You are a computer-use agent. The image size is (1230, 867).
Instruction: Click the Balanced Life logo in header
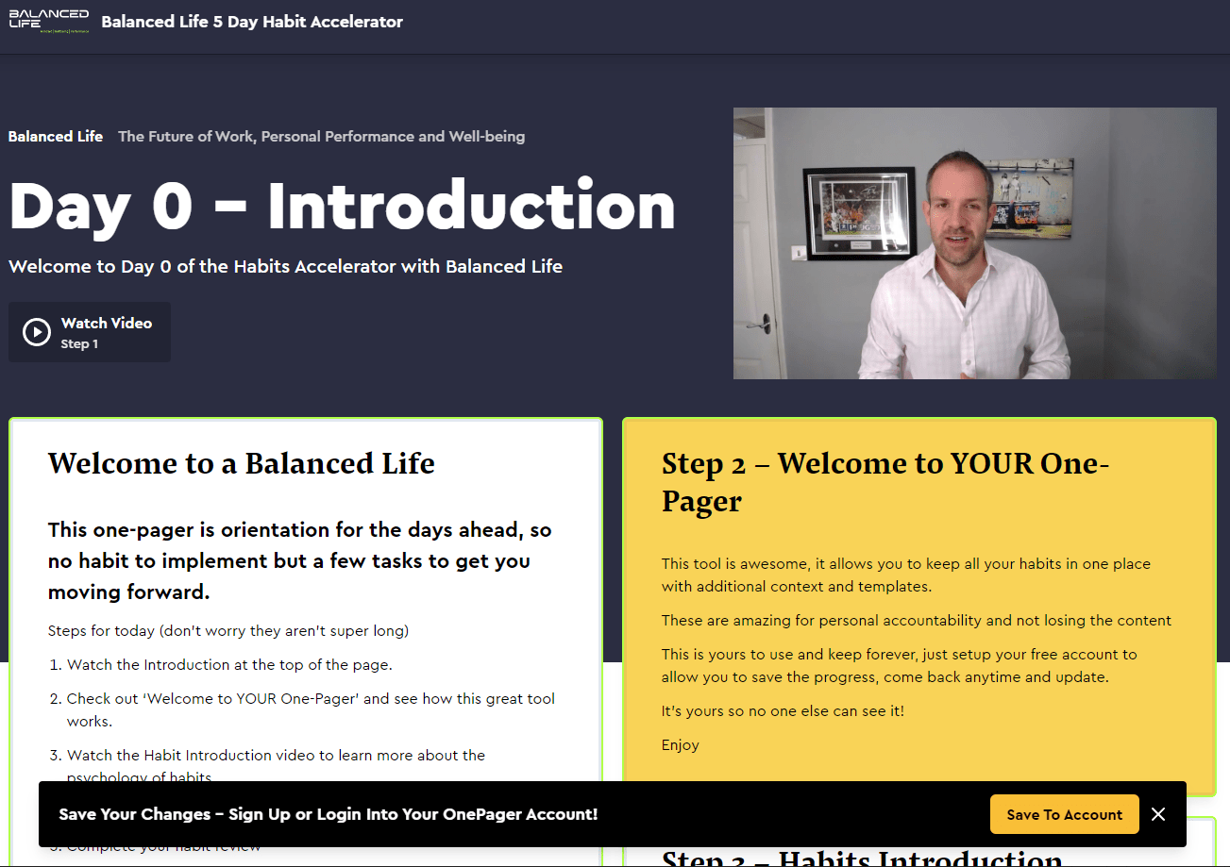point(48,22)
